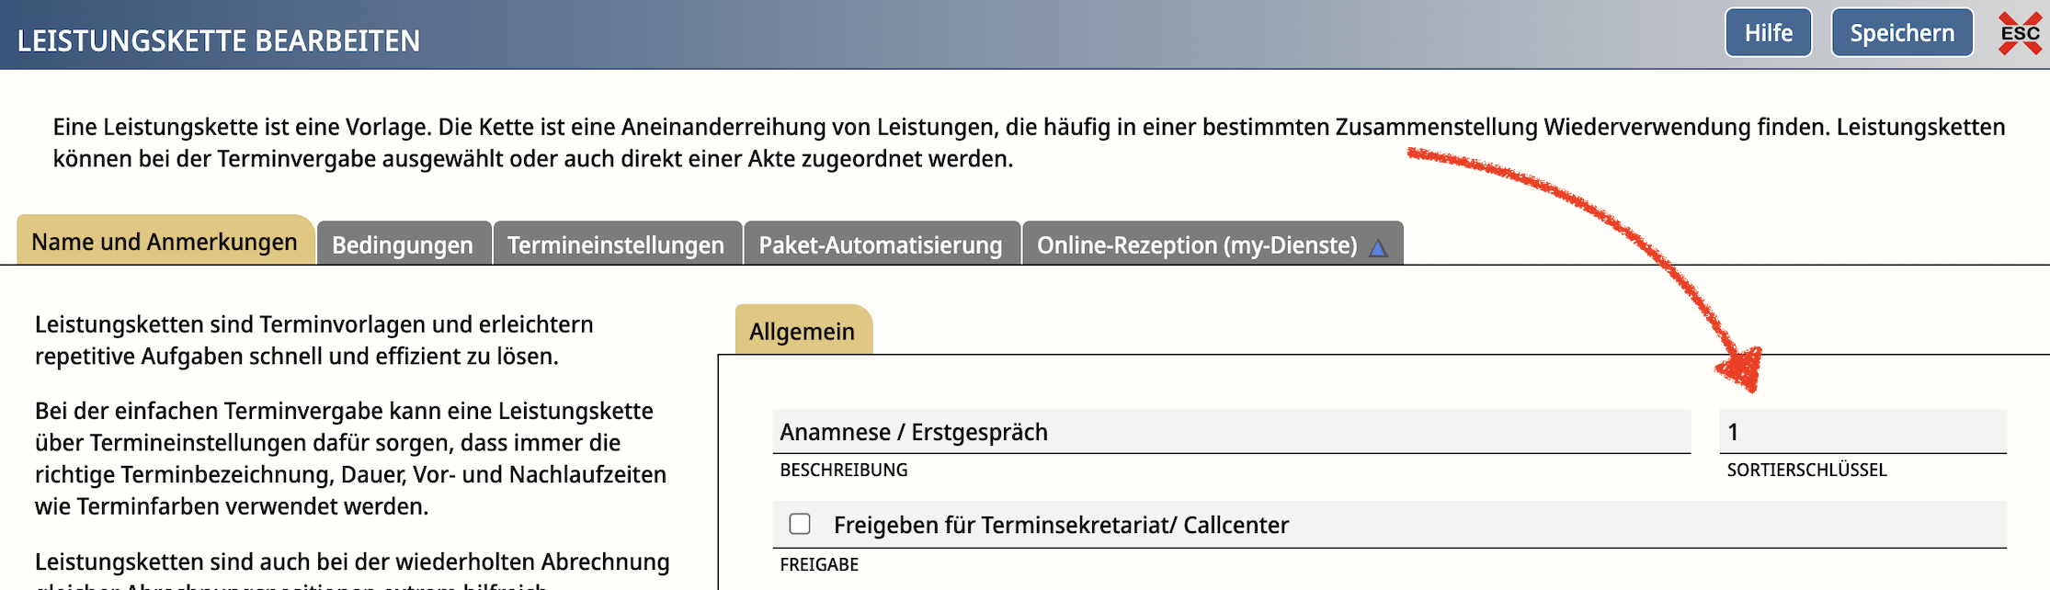Click the SORTIERSCHLÜSSEL field label
Screen dimensions: 2050x590
tap(1806, 470)
